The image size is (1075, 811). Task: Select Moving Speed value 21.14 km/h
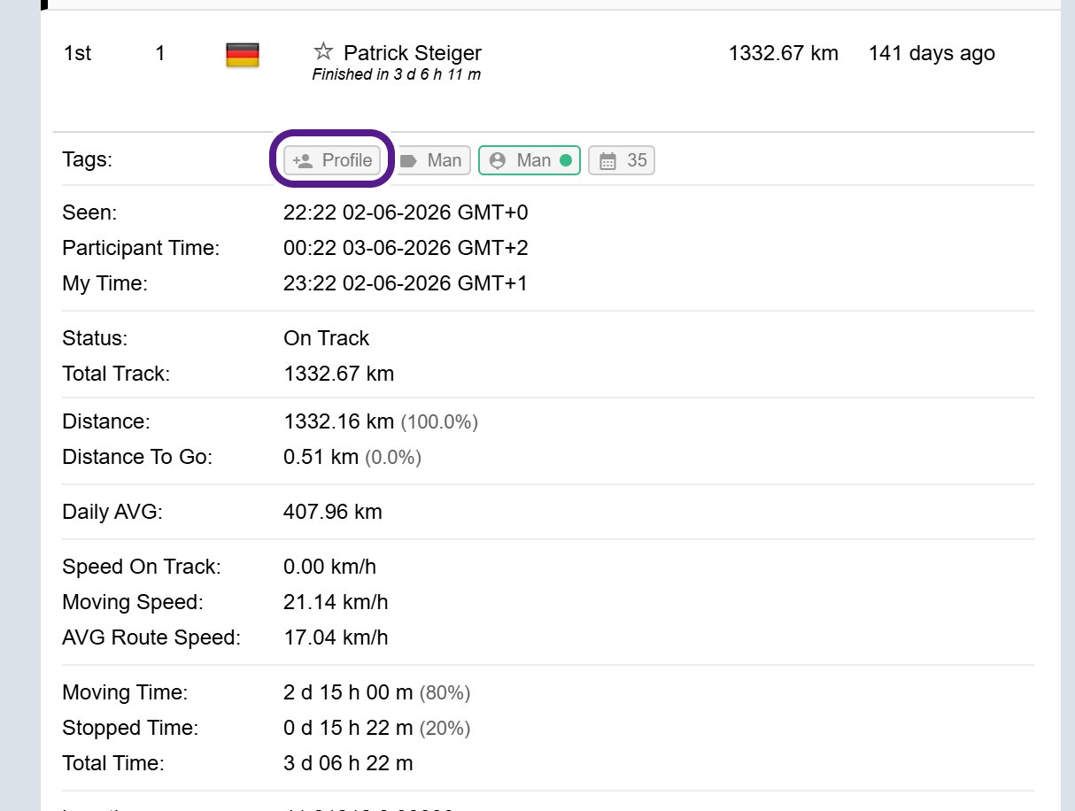click(336, 602)
